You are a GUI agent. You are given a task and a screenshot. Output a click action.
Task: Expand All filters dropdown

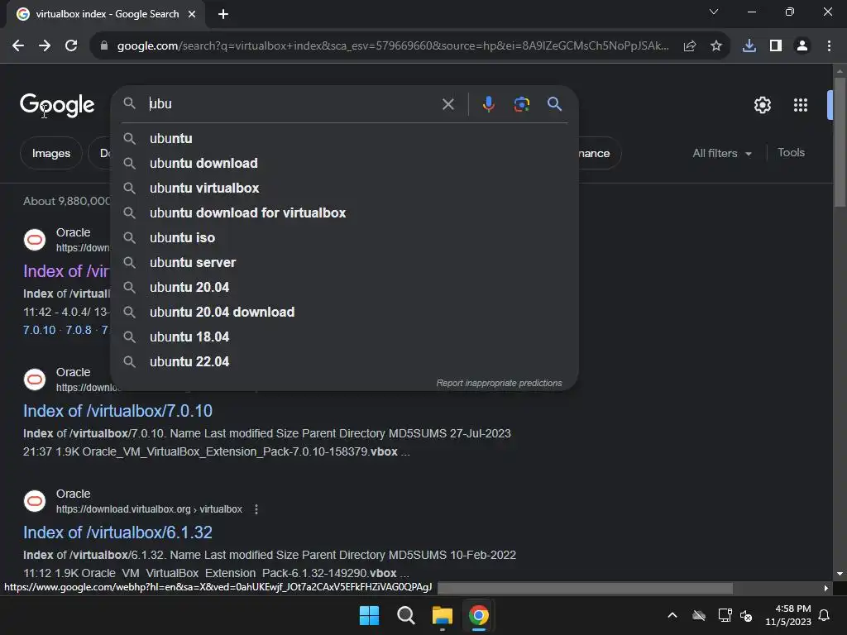click(x=721, y=153)
